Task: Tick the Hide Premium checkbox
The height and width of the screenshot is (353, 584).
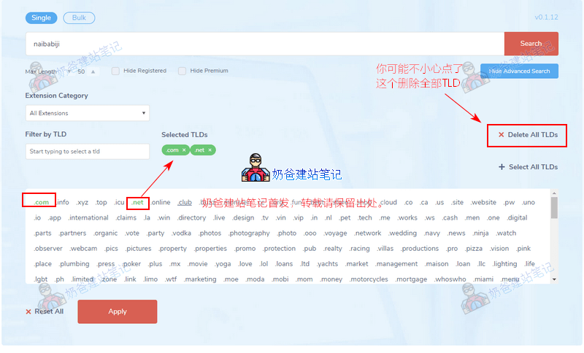Action: point(182,71)
